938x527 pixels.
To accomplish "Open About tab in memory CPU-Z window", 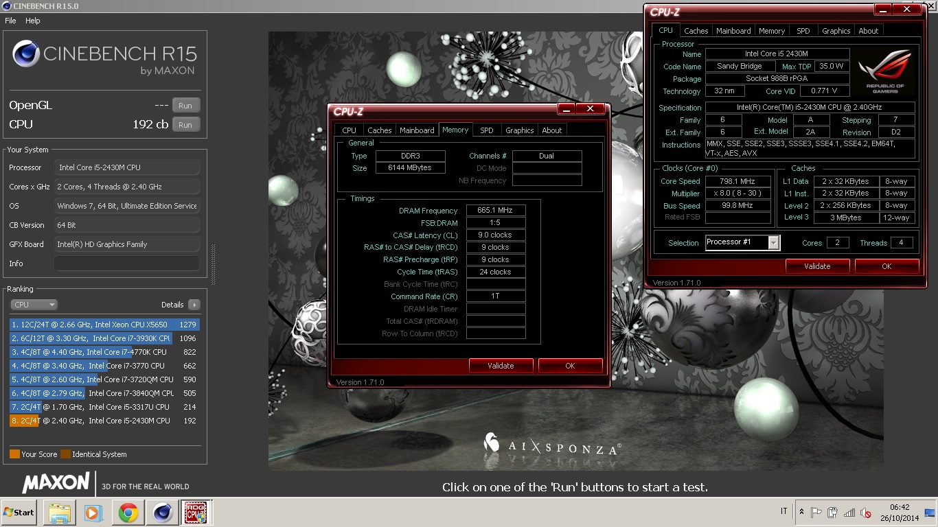I will pyautogui.click(x=552, y=130).
